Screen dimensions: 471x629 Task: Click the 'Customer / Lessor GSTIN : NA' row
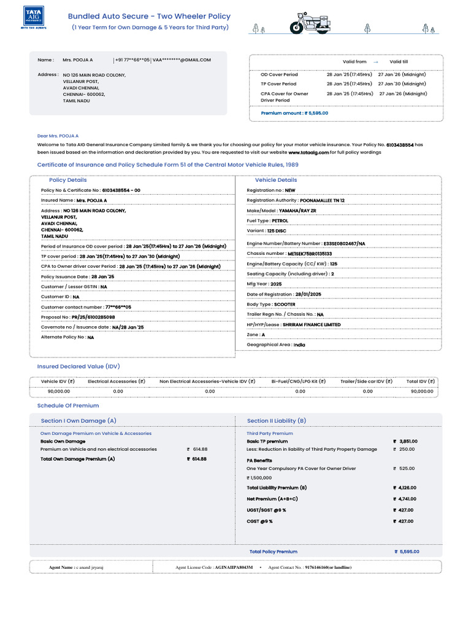[74, 287]
